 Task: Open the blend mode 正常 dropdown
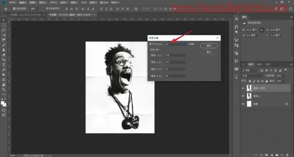coord(252,76)
